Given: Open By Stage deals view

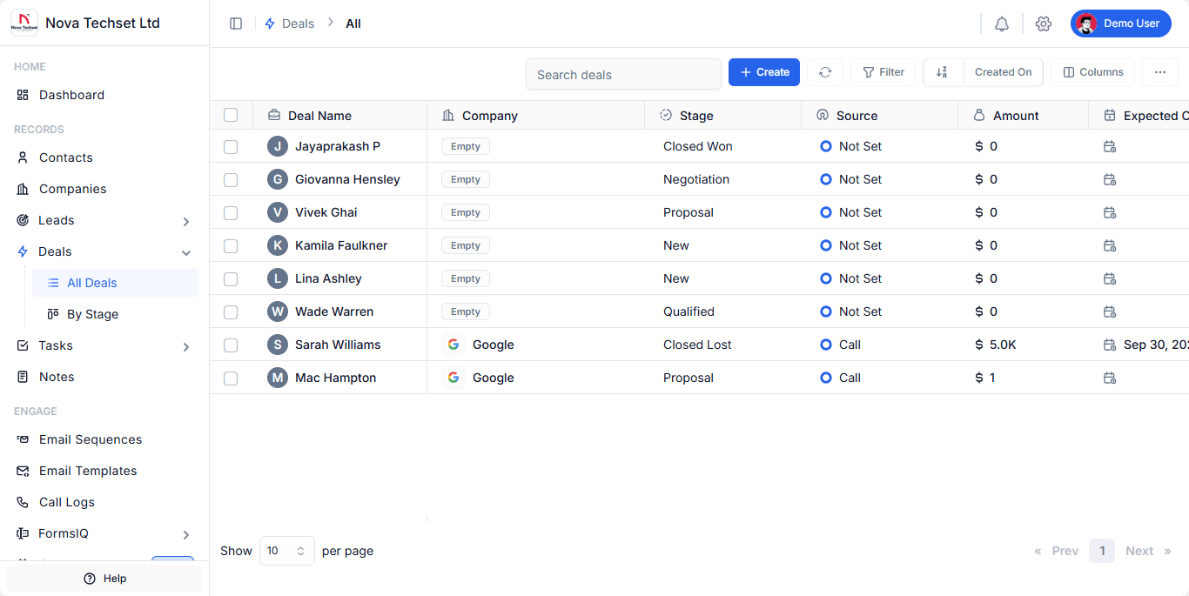Looking at the screenshot, I should point(92,314).
